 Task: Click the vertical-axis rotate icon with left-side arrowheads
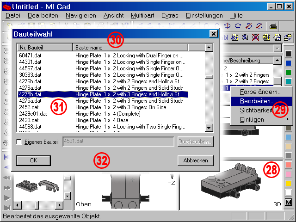click(227, 26)
